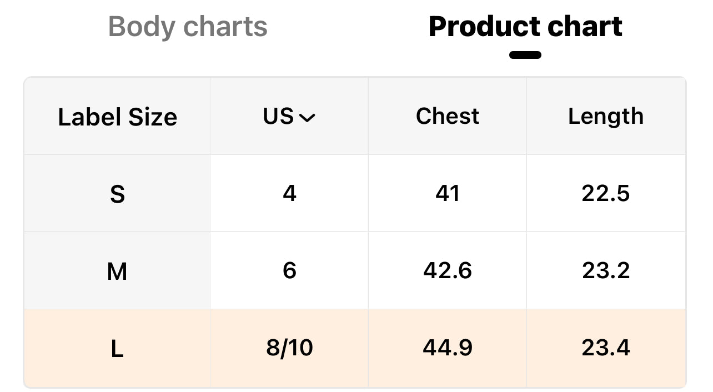Click the Label Size column header
Viewport: 713px width, 392px height.
coord(117,117)
